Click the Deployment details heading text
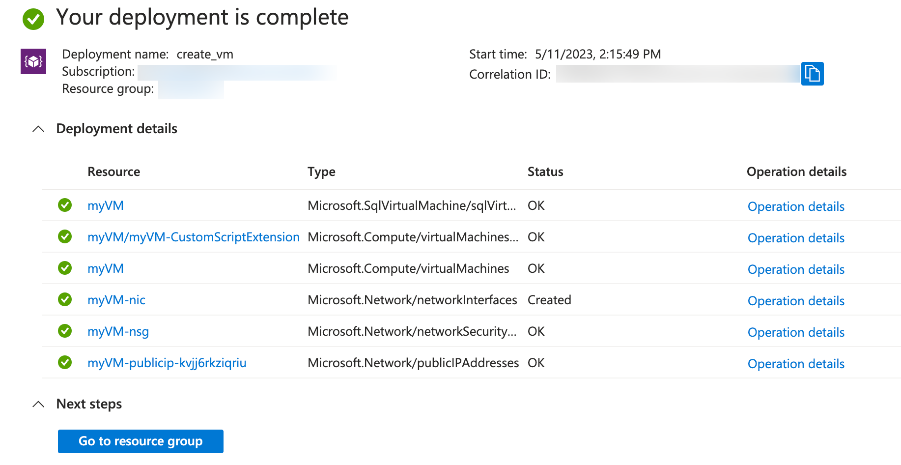This screenshot has width=901, height=465. 117,129
